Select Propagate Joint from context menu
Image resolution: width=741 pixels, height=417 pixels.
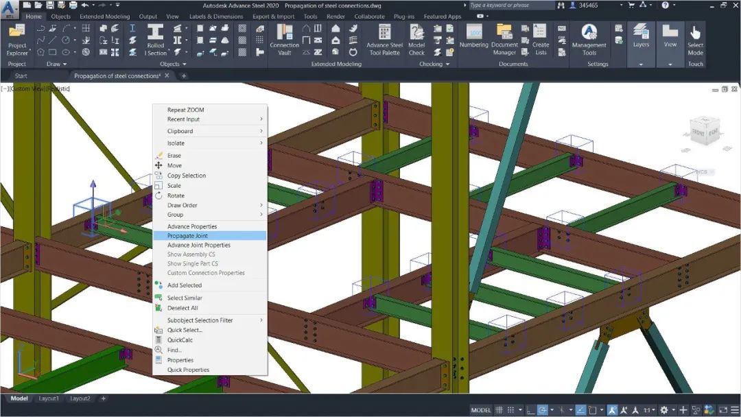pyautogui.click(x=187, y=235)
